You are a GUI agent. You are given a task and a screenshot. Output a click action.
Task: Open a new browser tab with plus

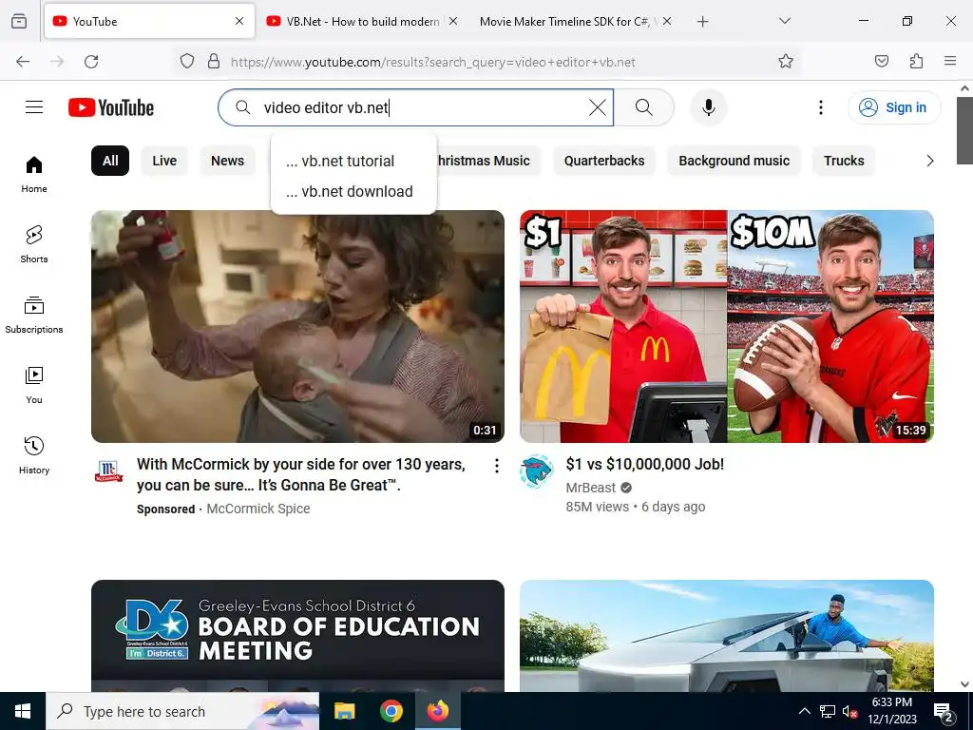702,22
